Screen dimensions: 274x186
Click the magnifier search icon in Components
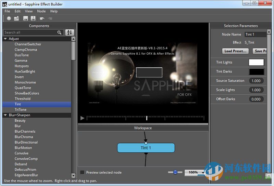tap(59, 32)
